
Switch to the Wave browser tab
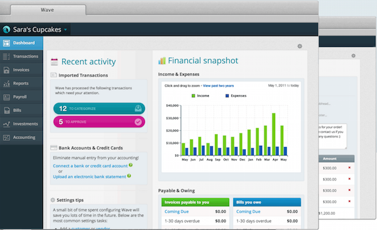(48, 10)
